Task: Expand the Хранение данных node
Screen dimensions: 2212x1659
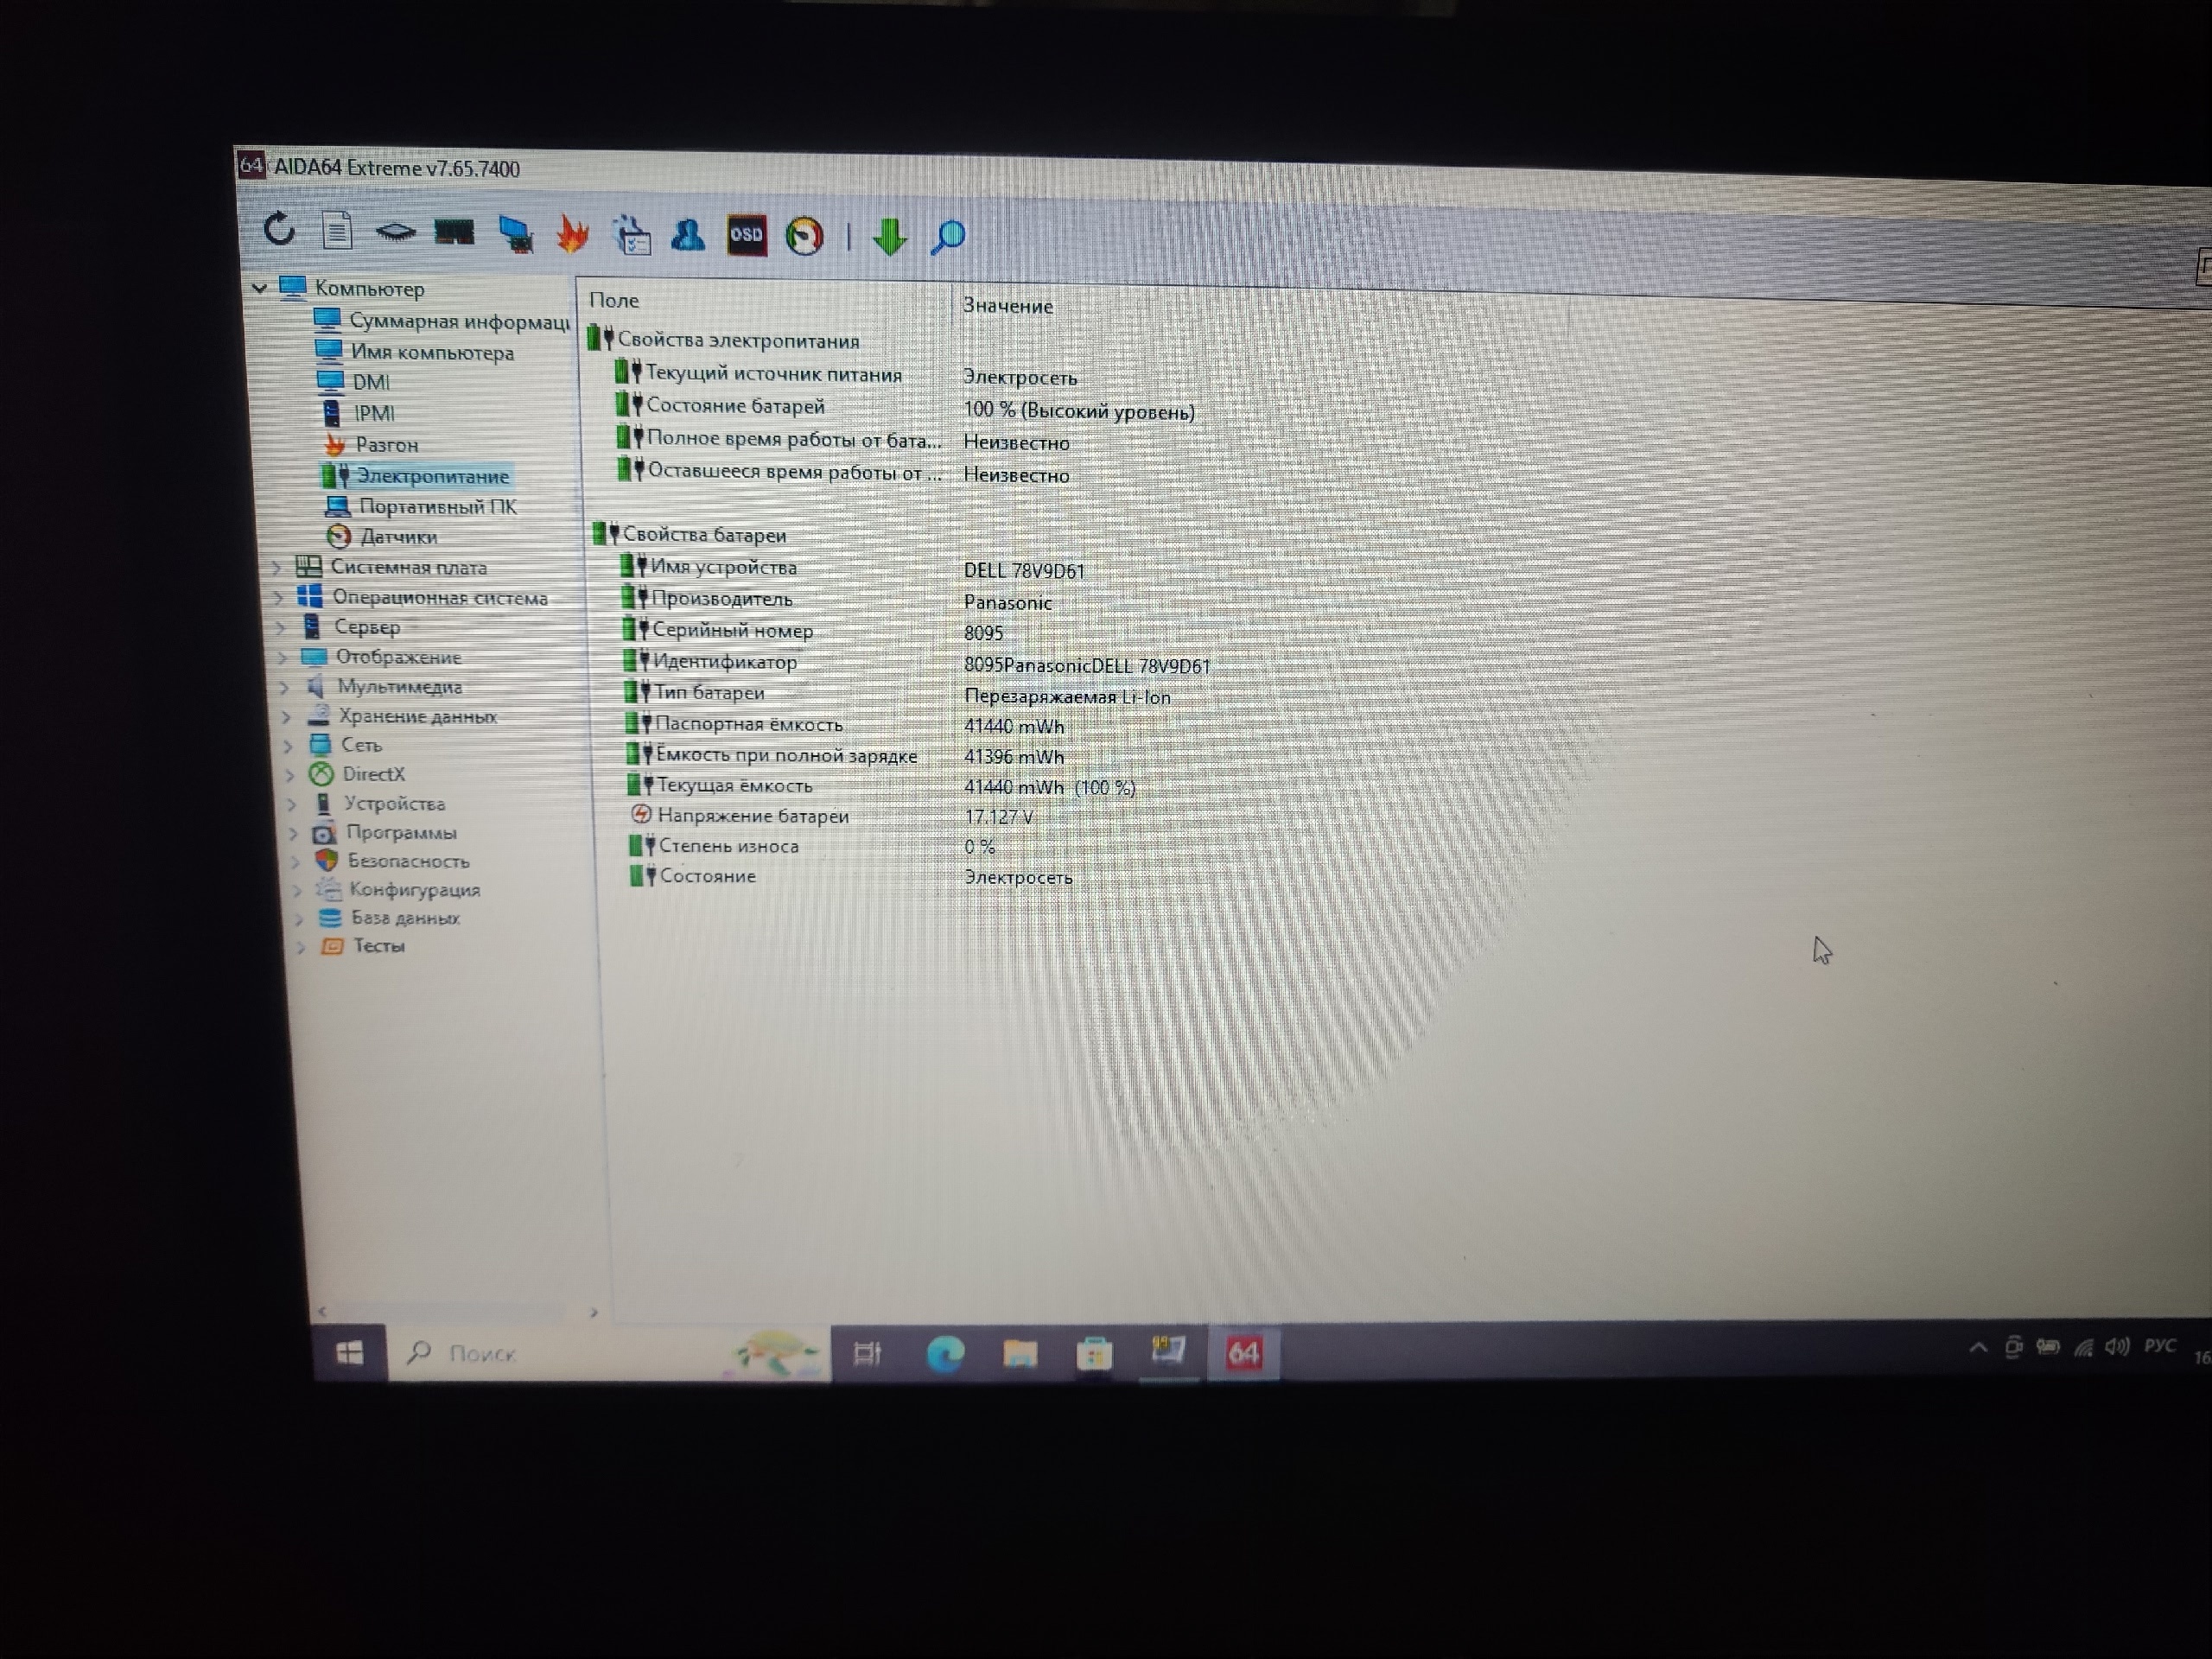Action: point(287,716)
